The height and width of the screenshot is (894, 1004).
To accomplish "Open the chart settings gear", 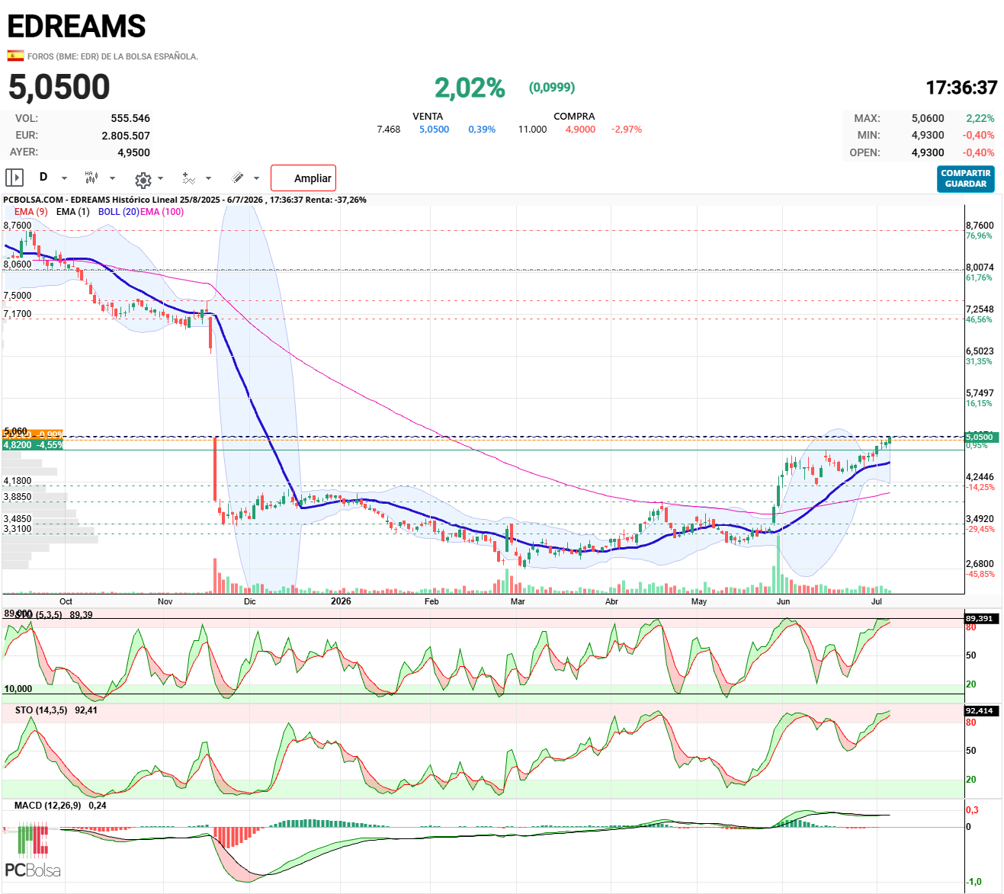I will coord(143,180).
